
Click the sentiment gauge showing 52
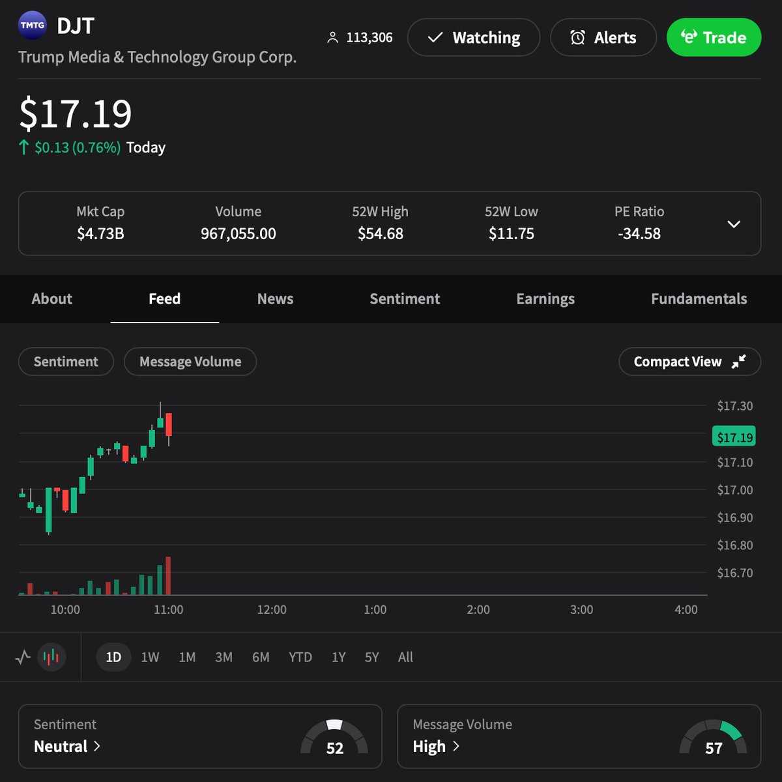click(334, 737)
